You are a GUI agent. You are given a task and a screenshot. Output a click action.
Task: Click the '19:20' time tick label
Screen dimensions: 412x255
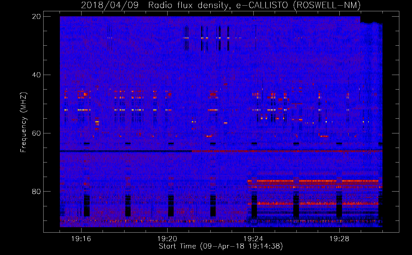point(167,239)
